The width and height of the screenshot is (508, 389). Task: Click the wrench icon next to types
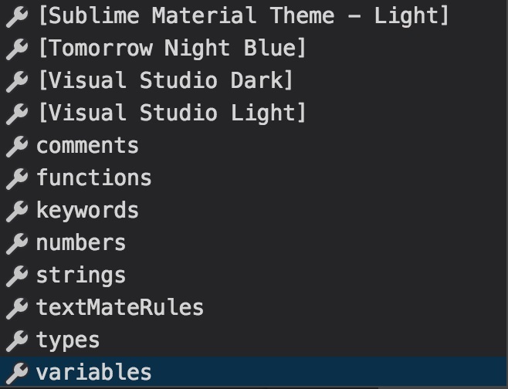pos(17,340)
